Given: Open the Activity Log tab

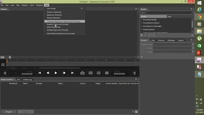Looking at the screenshot, I should pos(27,80).
